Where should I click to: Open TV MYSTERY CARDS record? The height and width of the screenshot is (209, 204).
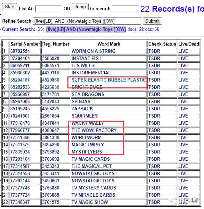[94, 188]
